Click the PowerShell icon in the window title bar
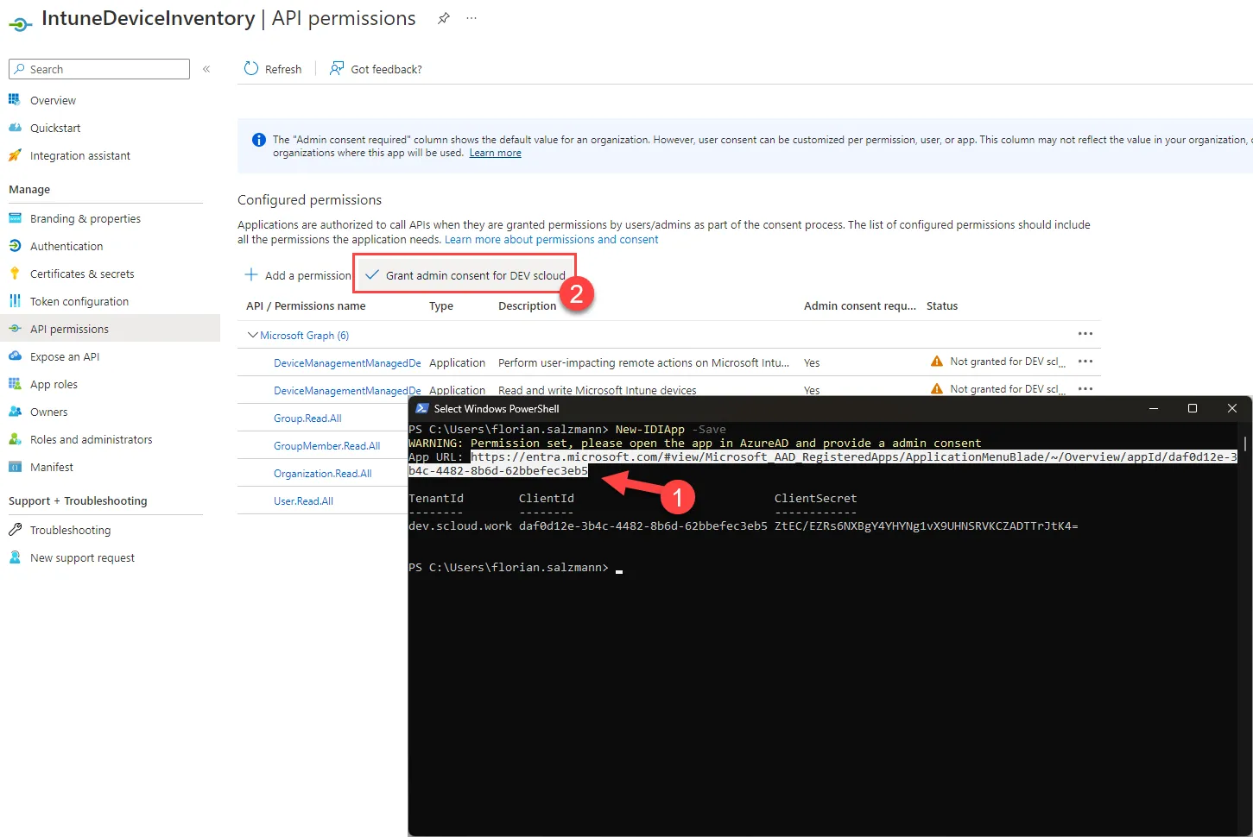Image resolution: width=1253 pixels, height=837 pixels. pos(422,408)
